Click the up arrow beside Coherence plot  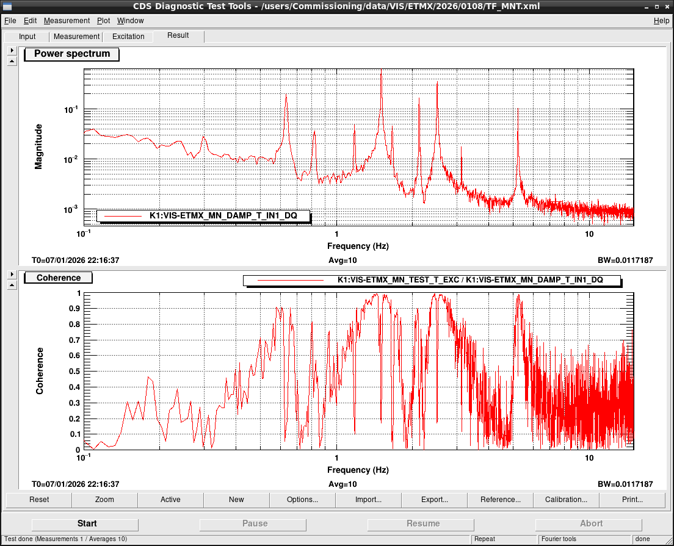click(x=12, y=286)
